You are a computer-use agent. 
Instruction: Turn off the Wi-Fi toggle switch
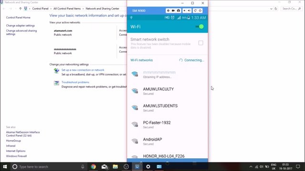coord(200,27)
